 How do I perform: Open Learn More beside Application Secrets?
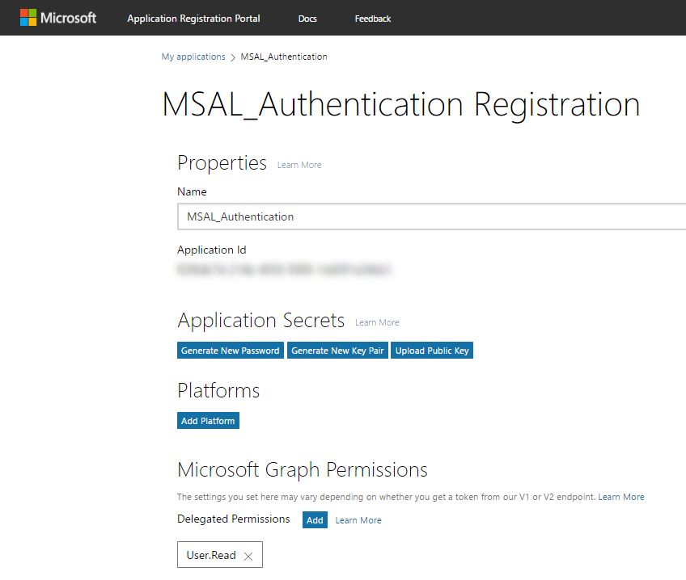click(x=377, y=322)
